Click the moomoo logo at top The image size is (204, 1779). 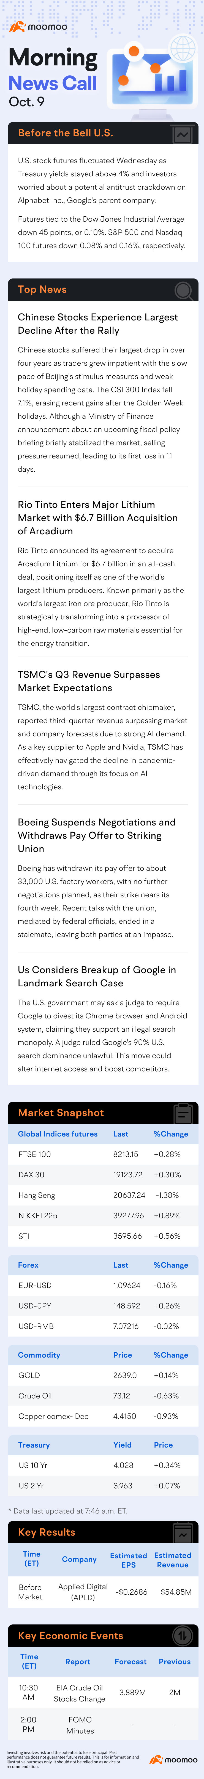tap(39, 27)
